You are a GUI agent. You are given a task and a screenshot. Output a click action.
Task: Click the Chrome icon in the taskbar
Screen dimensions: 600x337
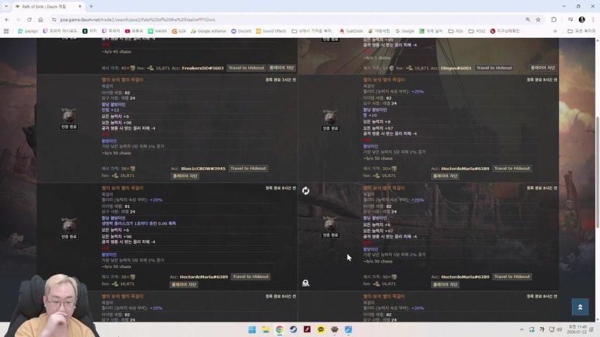pyautogui.click(x=279, y=329)
